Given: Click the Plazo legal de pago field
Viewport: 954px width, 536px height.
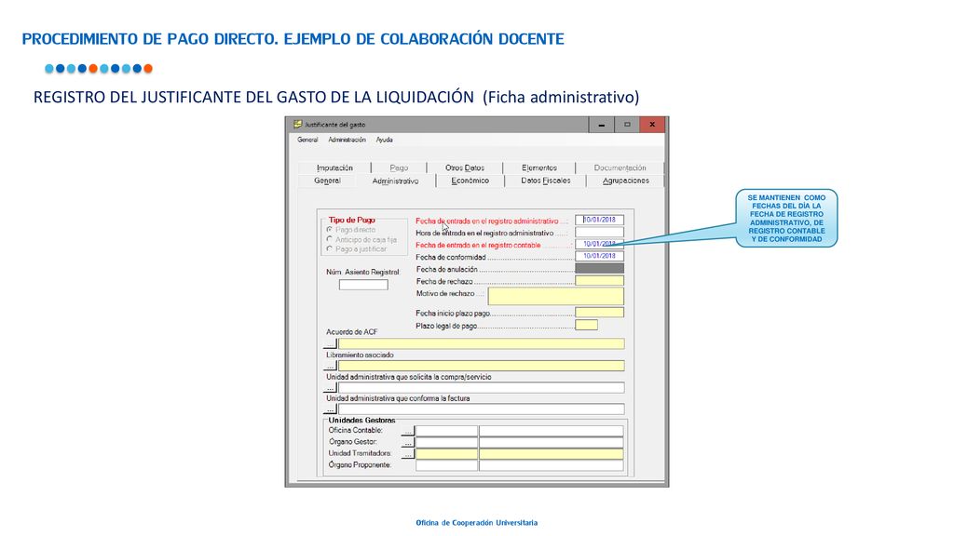Looking at the screenshot, I should tap(587, 325).
